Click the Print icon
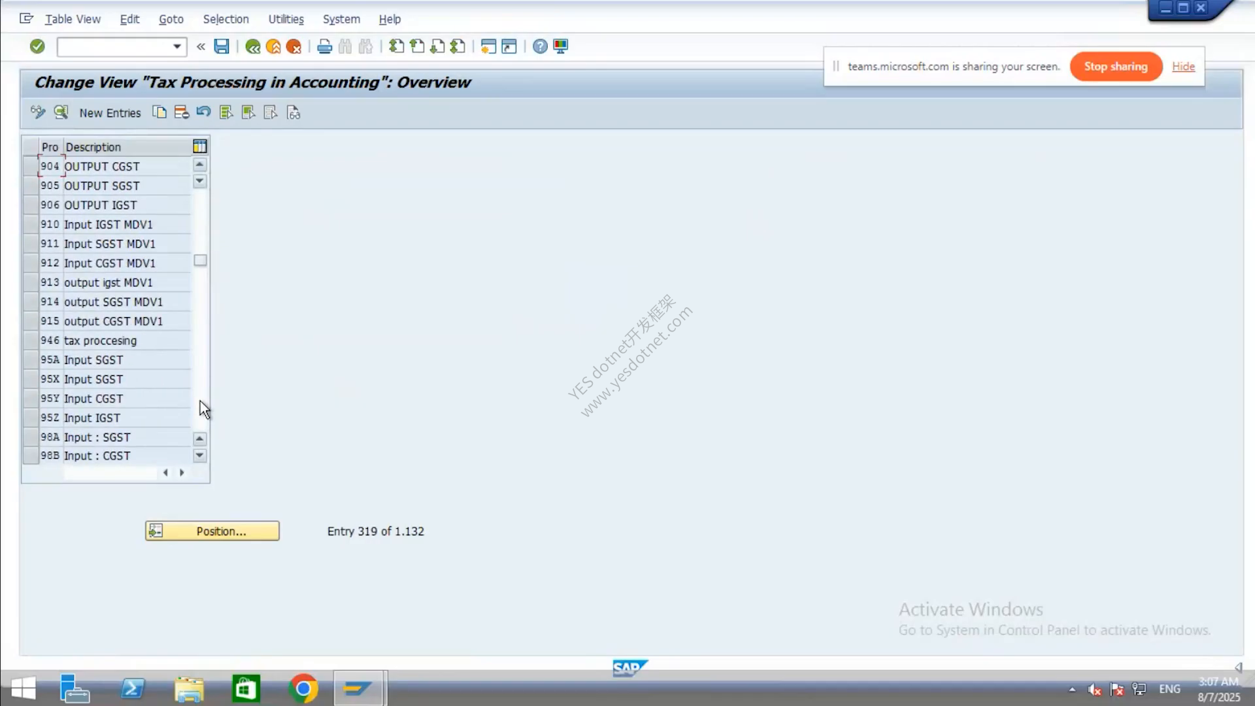1255x706 pixels. click(324, 46)
